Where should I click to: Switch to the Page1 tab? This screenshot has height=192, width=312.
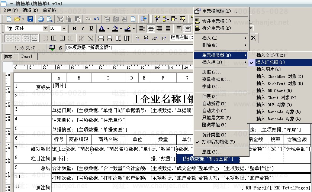26,56
